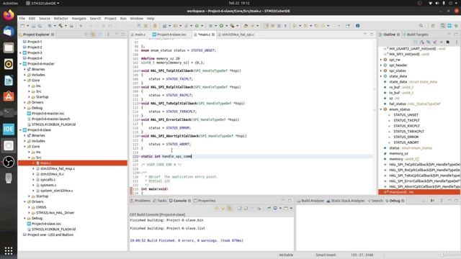Screen dimensions: 461x259
Task: Open Project Explorer filter icon
Action: (x=100, y=35)
